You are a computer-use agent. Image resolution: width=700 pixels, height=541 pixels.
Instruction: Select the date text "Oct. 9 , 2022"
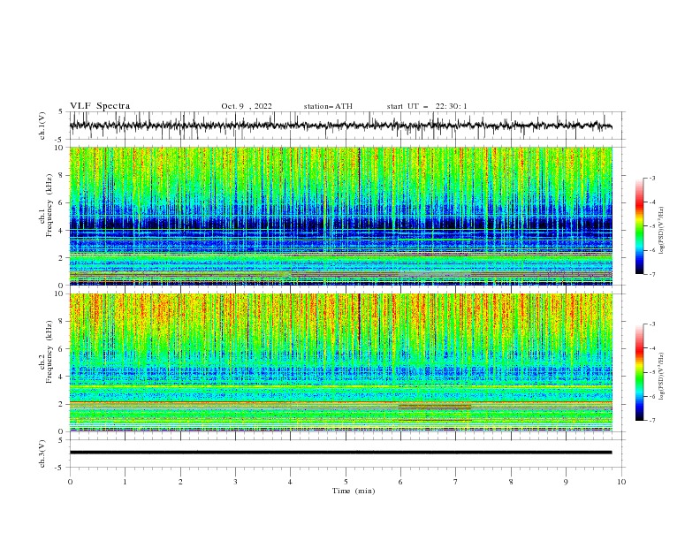point(247,106)
